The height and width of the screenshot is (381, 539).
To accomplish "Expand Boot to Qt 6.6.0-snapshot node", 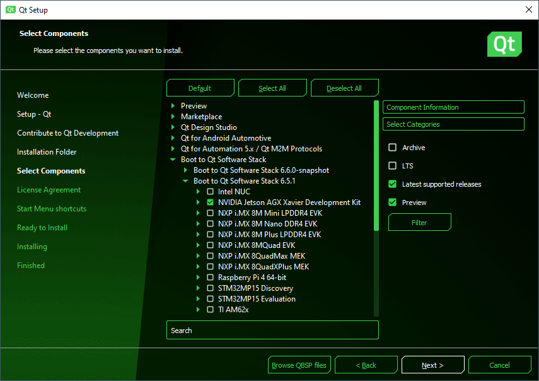I will coord(185,170).
